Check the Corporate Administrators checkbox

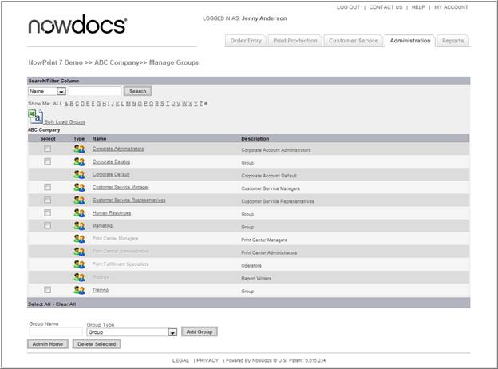click(x=47, y=149)
